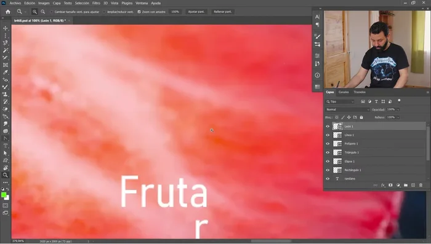Hide the Línea 1 layer

click(328, 135)
